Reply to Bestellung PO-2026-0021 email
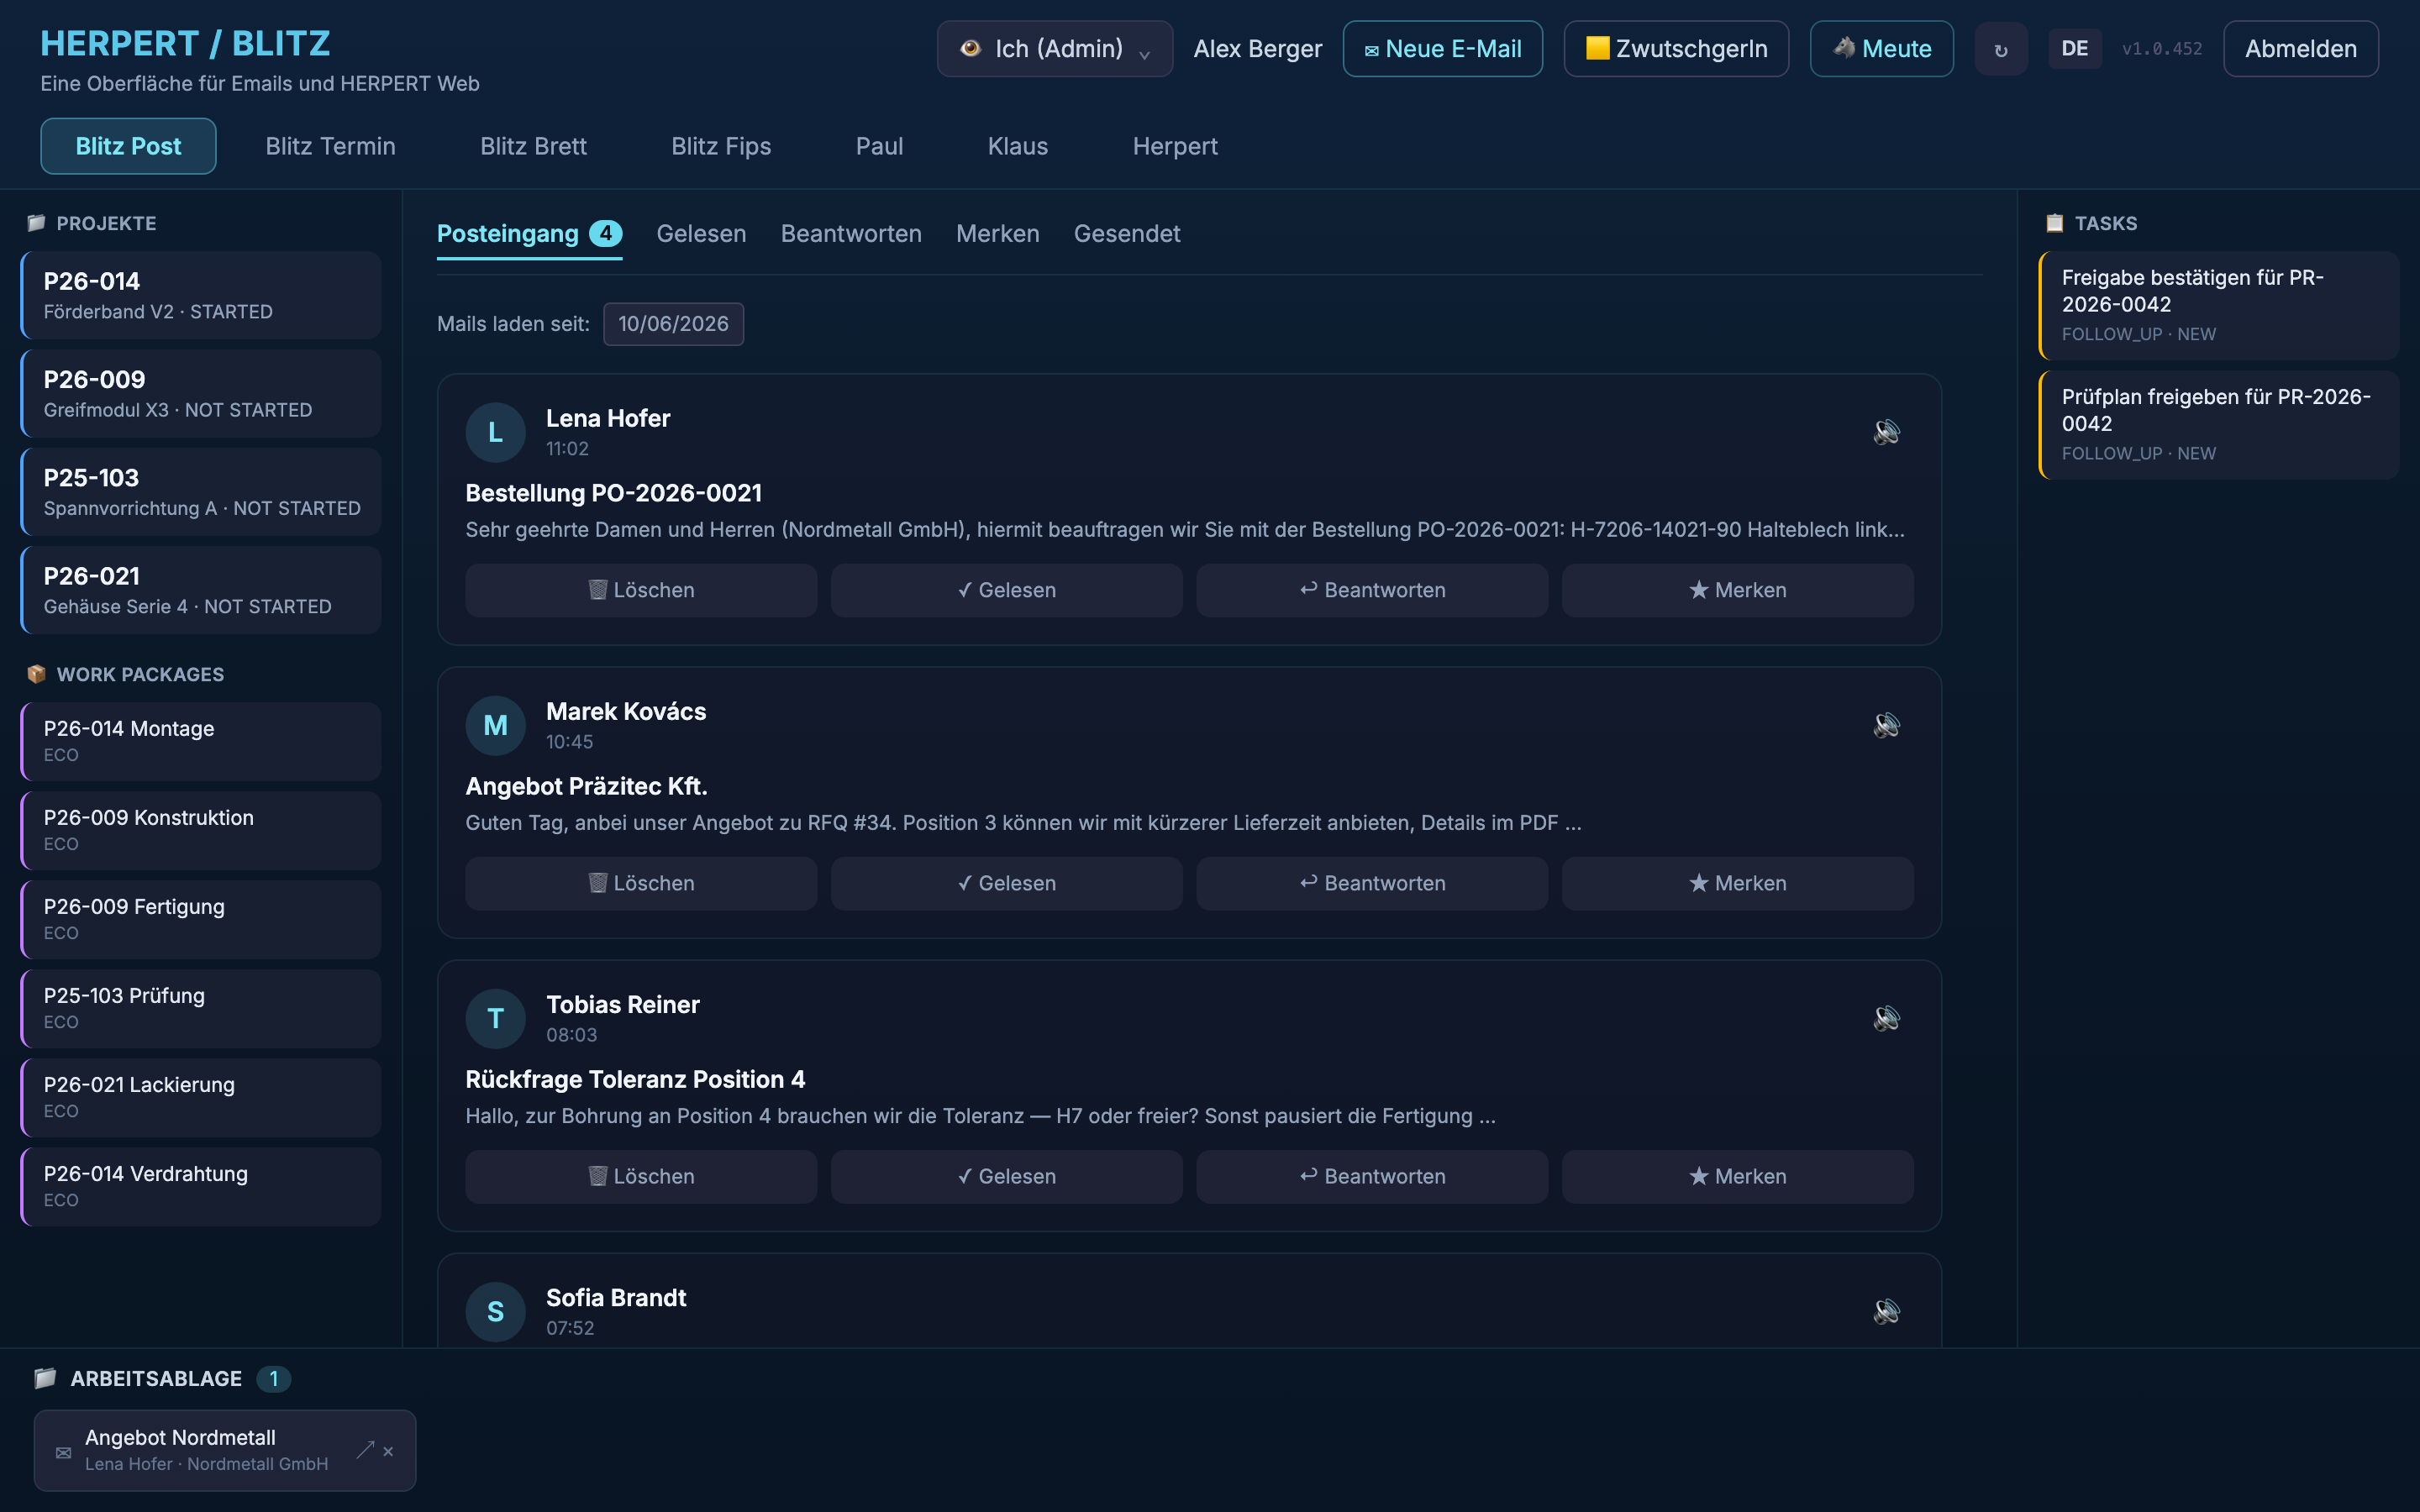Viewport: 2420px width, 1512px height. coord(1372,590)
